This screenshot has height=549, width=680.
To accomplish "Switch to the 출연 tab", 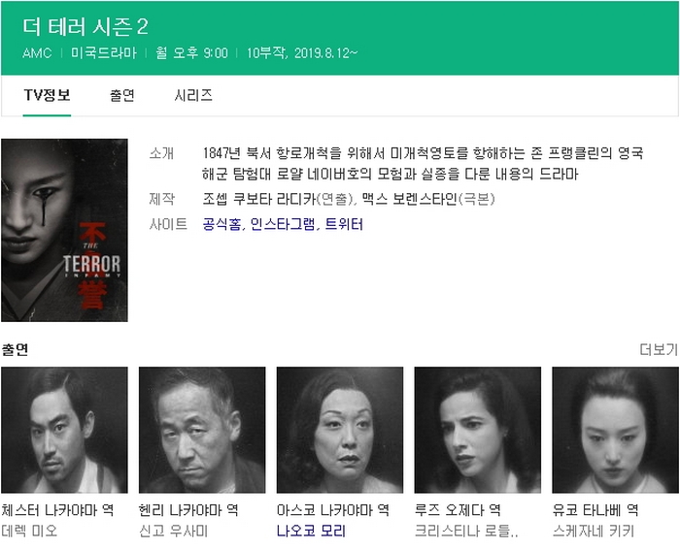I will 122,95.
